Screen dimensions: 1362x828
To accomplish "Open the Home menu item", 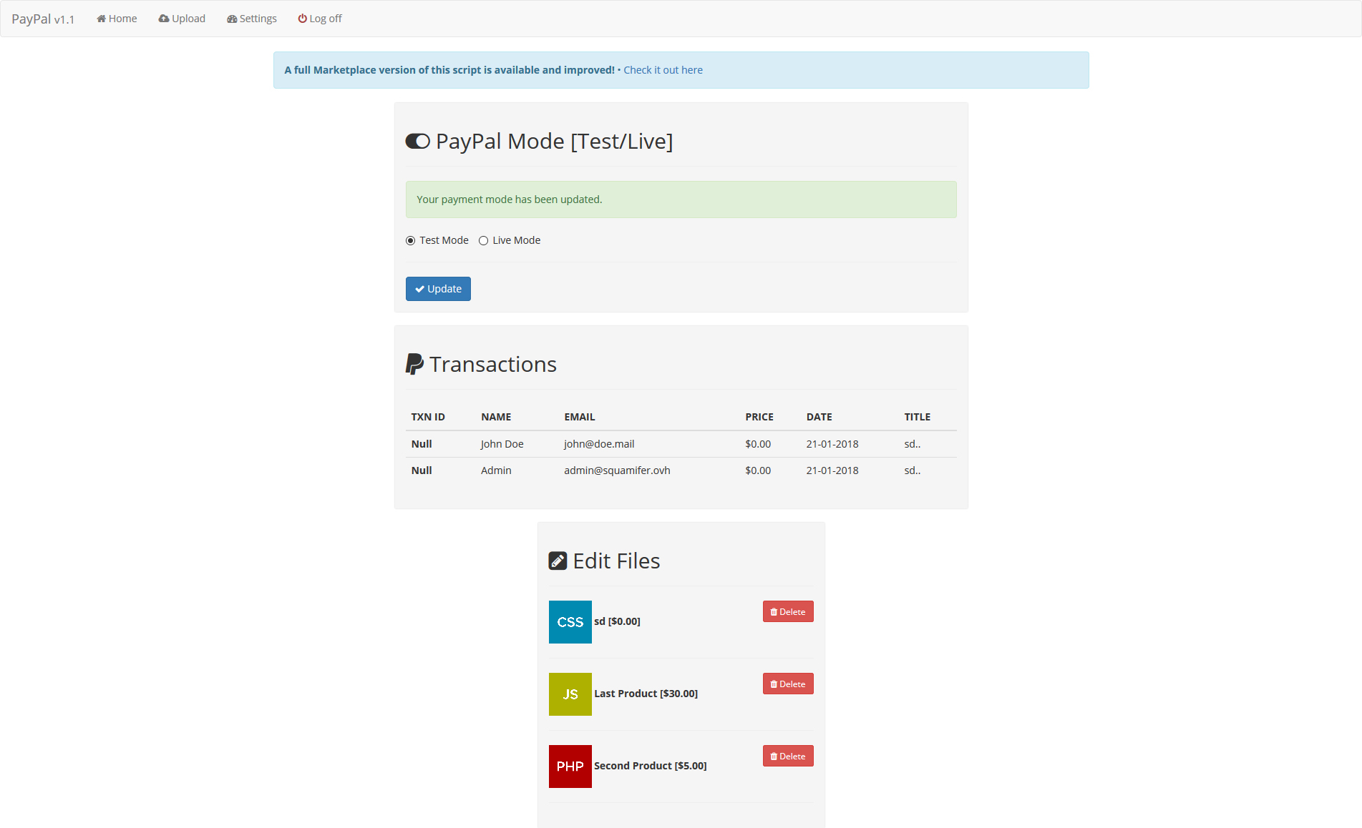I will pyautogui.click(x=117, y=19).
